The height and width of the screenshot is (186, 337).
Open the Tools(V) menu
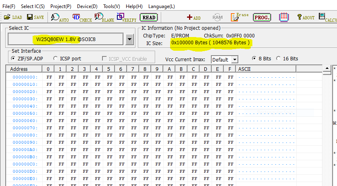(x=112, y=6)
